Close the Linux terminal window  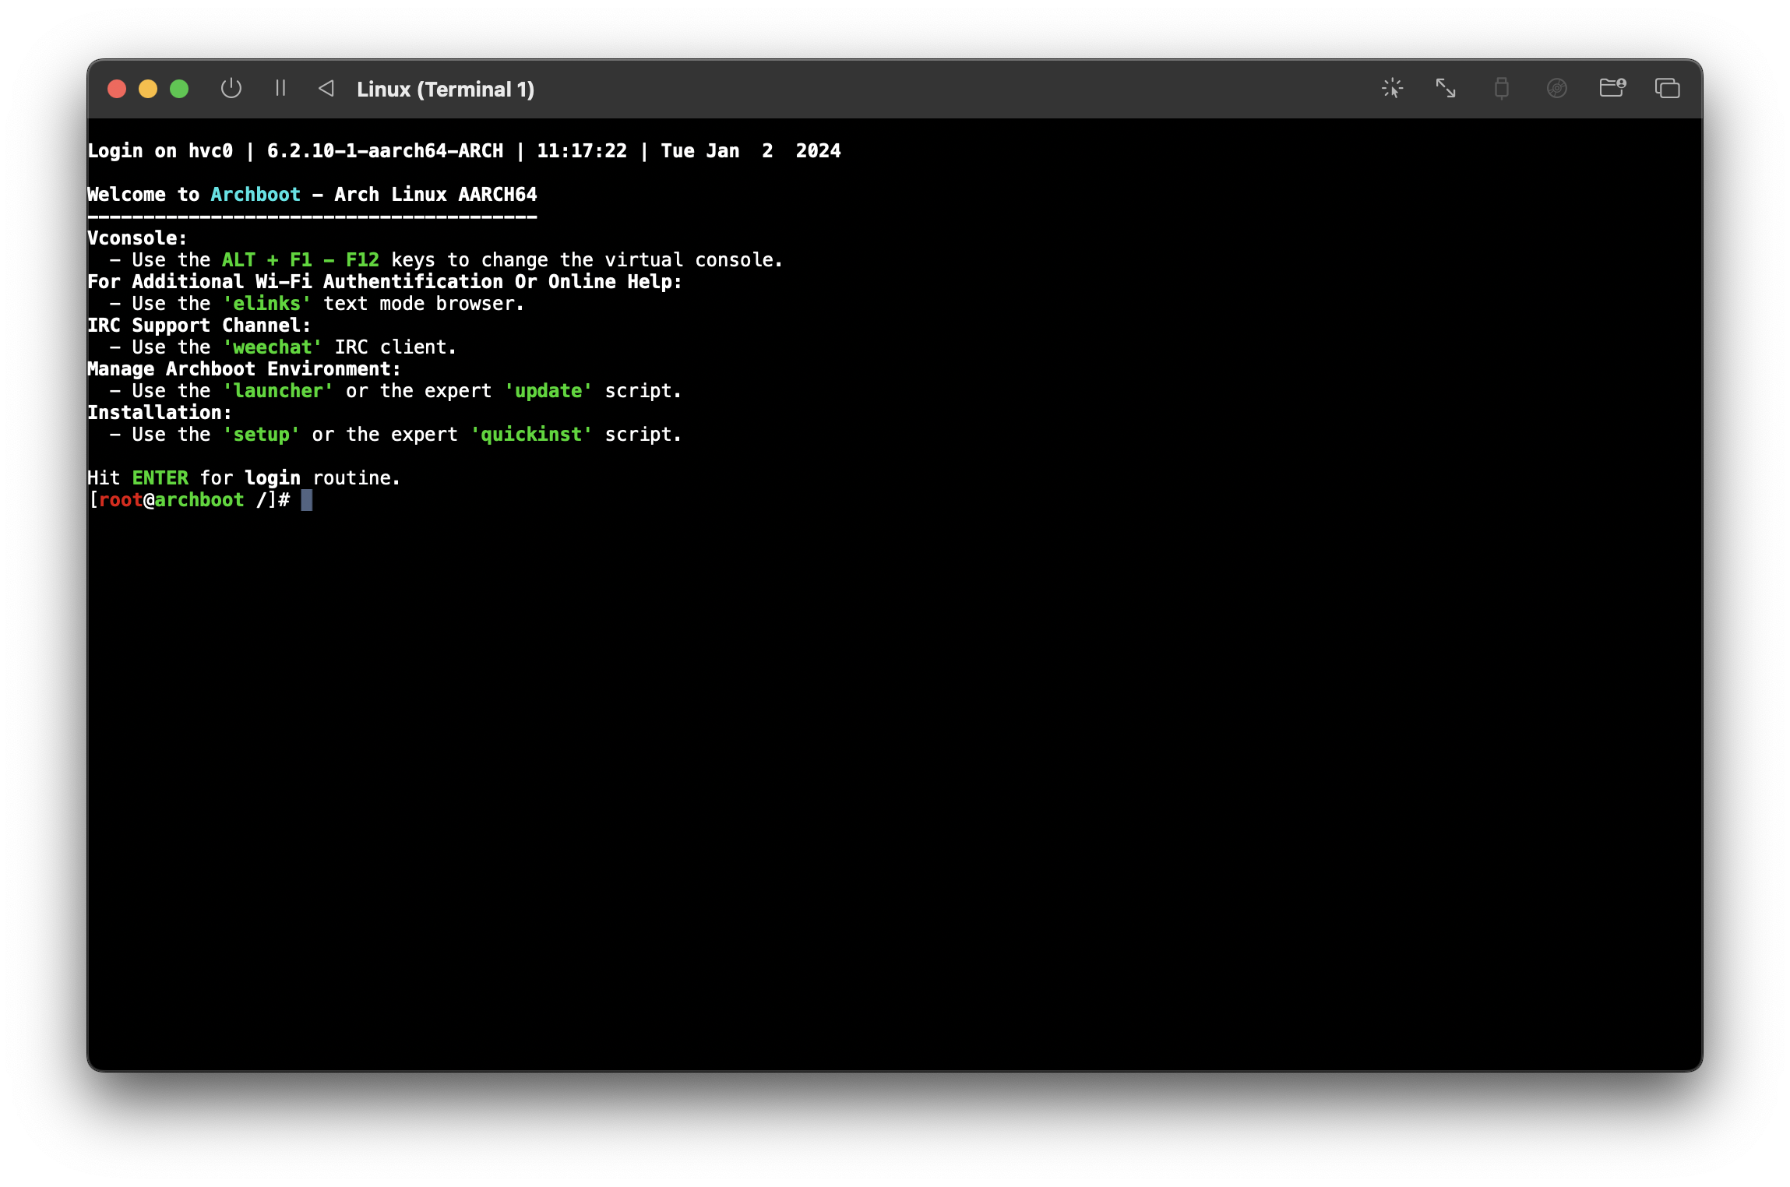click(117, 89)
